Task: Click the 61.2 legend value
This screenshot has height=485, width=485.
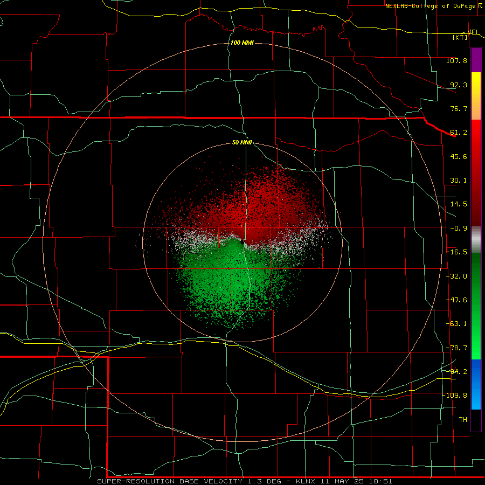Action: click(x=459, y=133)
